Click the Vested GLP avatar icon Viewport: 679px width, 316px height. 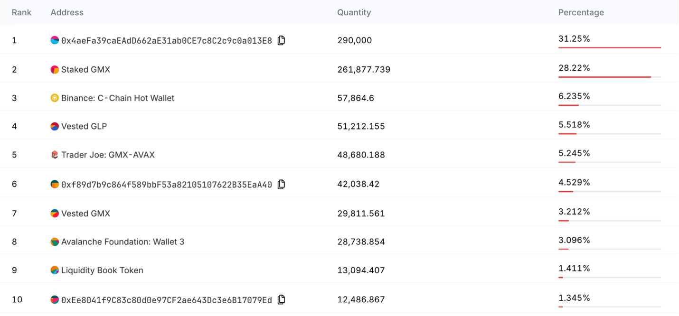55,126
